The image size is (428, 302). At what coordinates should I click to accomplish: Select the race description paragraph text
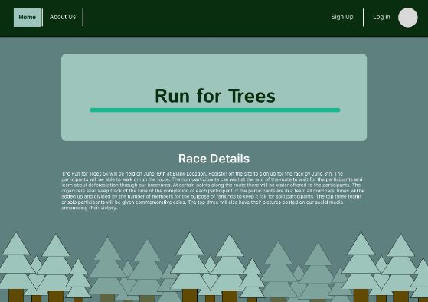tap(213, 191)
